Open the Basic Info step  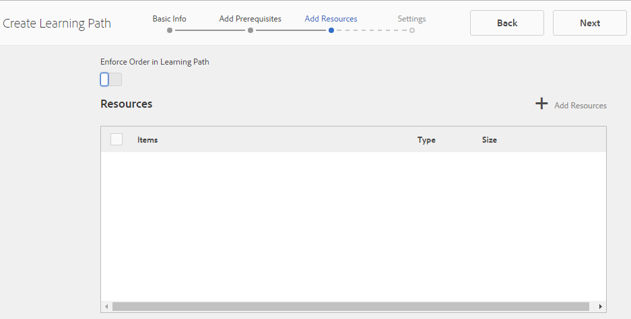170,18
